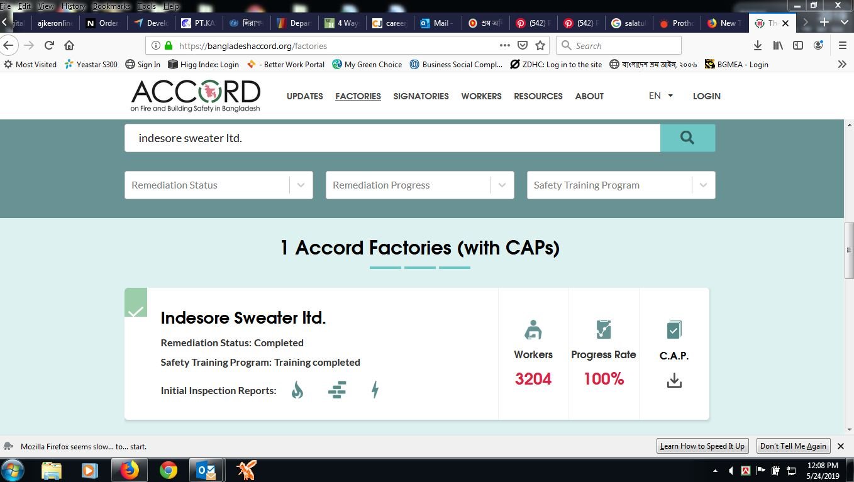Open the Indesore Sweater ltd. factory title
The width and height of the screenshot is (854, 482).
pos(243,318)
